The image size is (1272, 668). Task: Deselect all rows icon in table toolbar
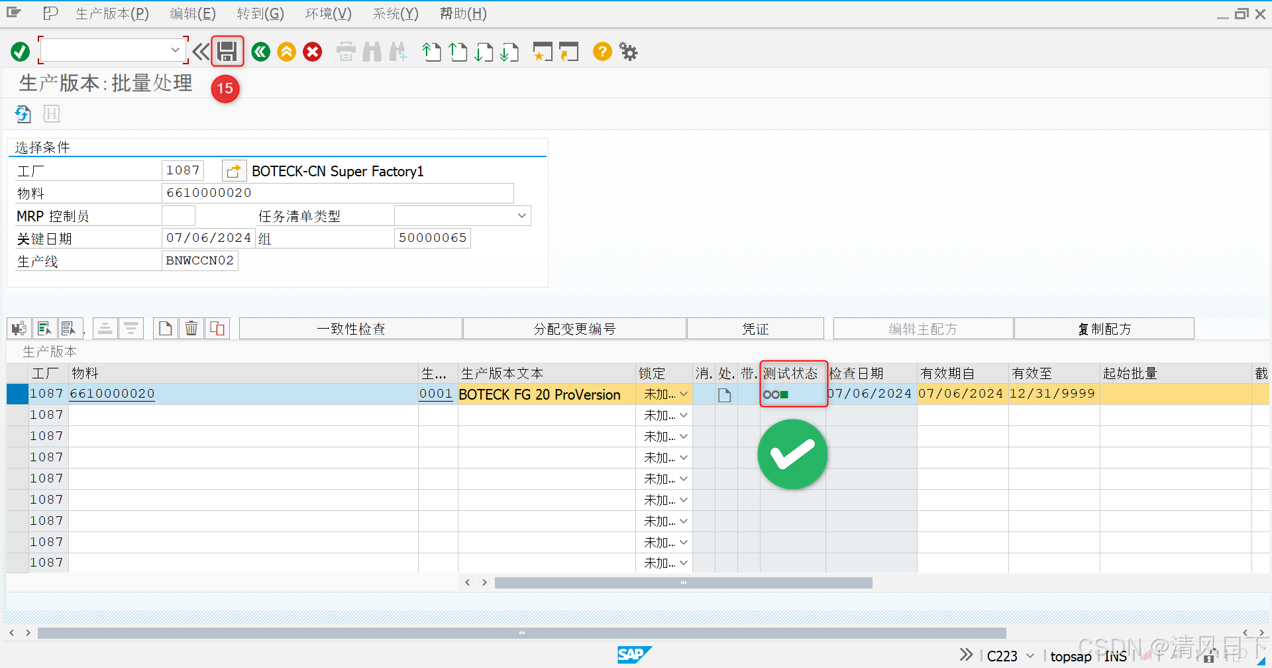[x=69, y=329]
